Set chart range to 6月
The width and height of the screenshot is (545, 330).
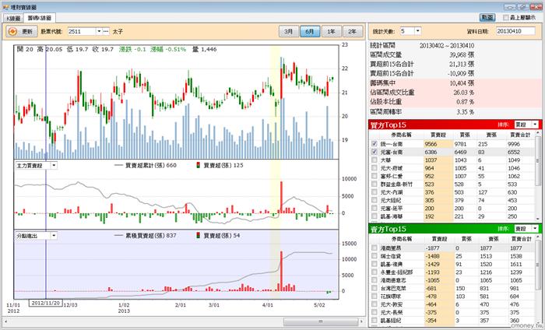(x=310, y=31)
